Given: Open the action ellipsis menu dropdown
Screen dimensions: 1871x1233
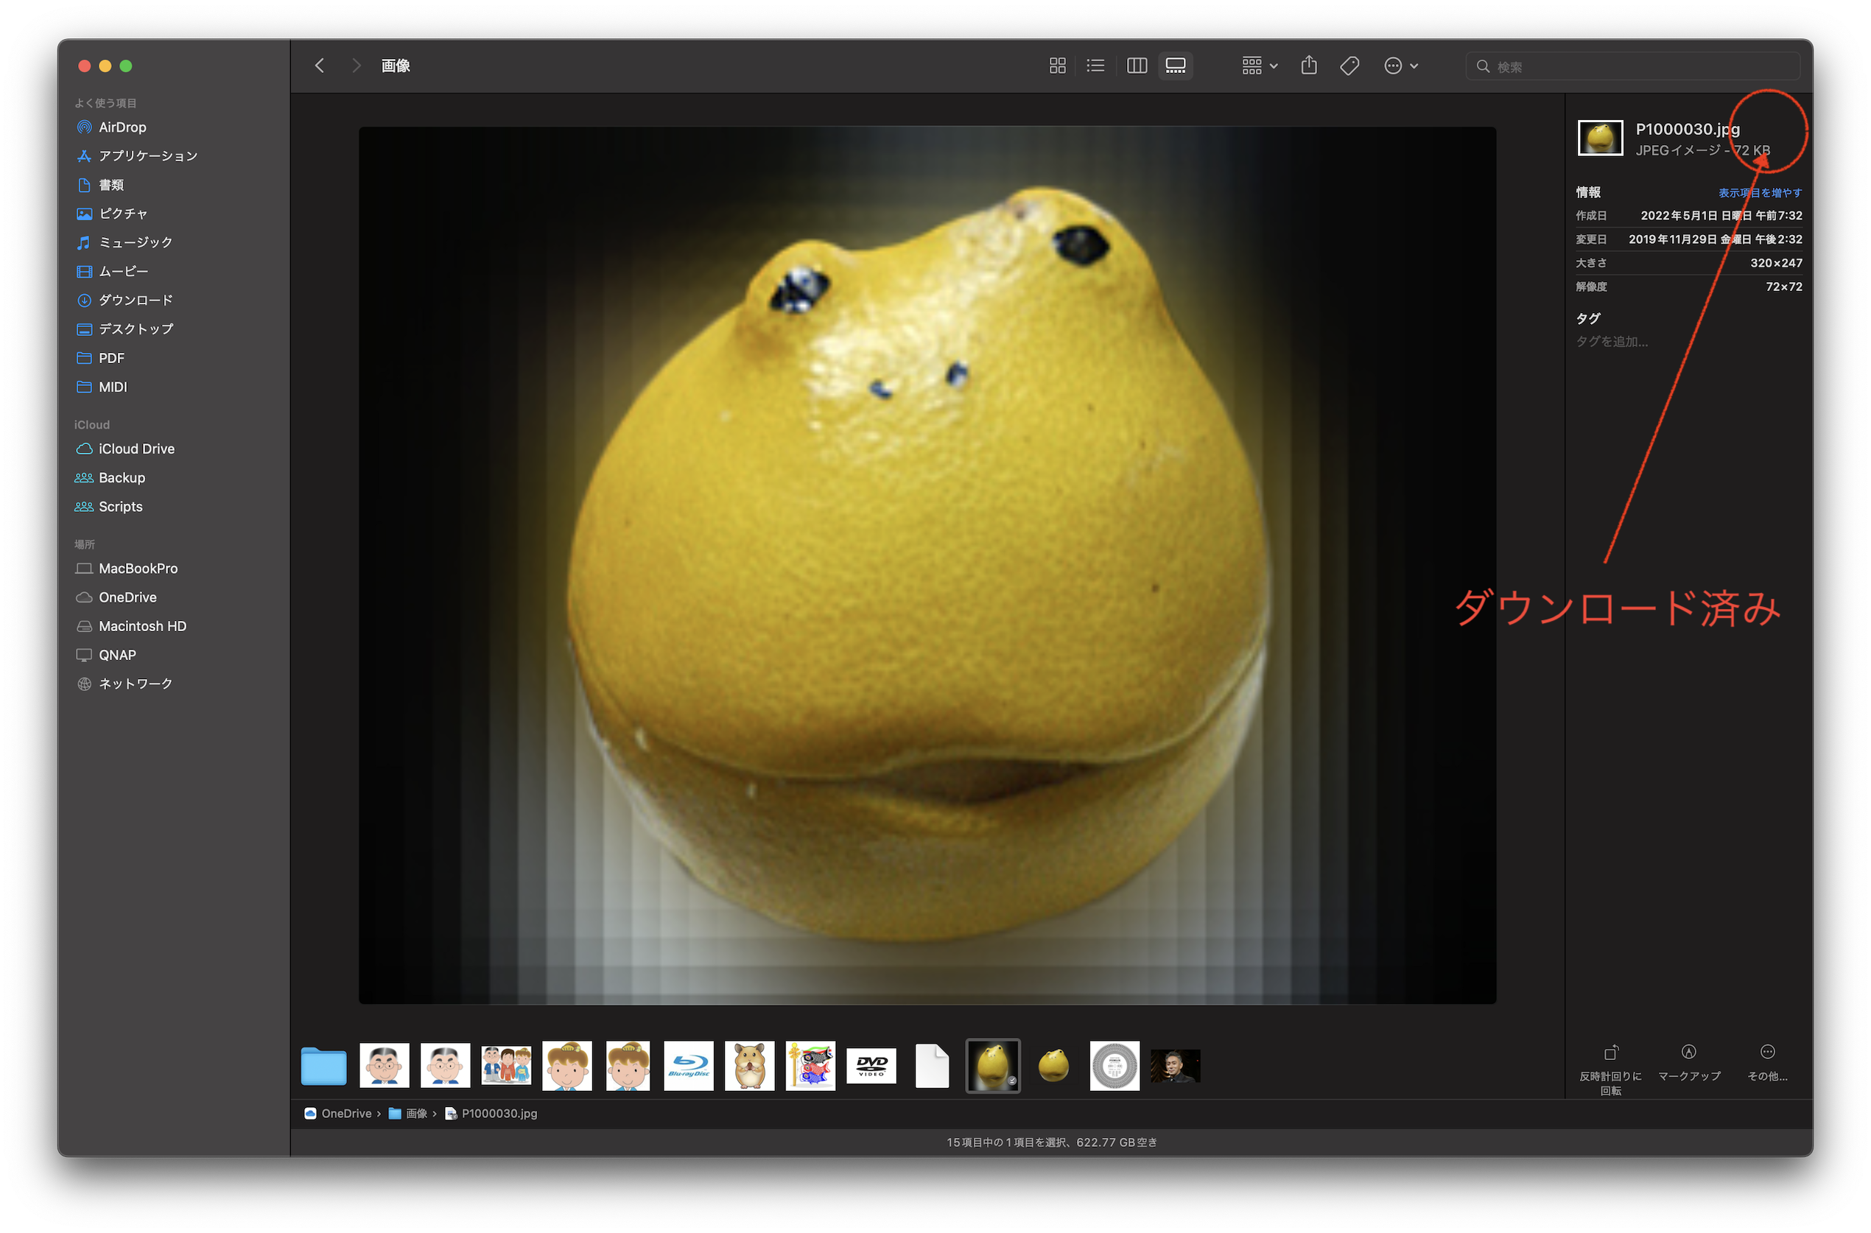Looking at the screenshot, I should tap(1401, 66).
